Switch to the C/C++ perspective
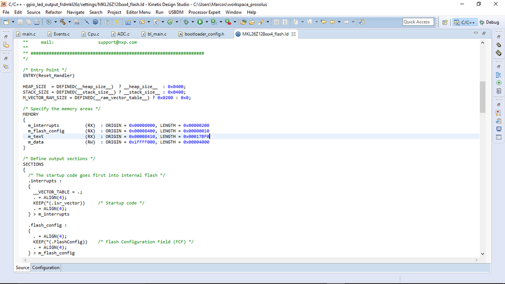505x284 pixels. click(465, 22)
